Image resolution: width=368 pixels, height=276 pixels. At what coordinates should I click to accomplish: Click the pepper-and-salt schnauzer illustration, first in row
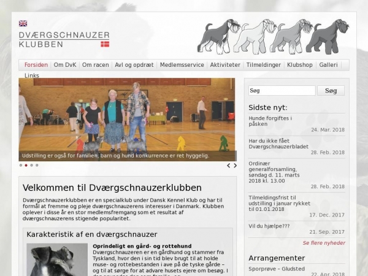[x=218, y=37]
